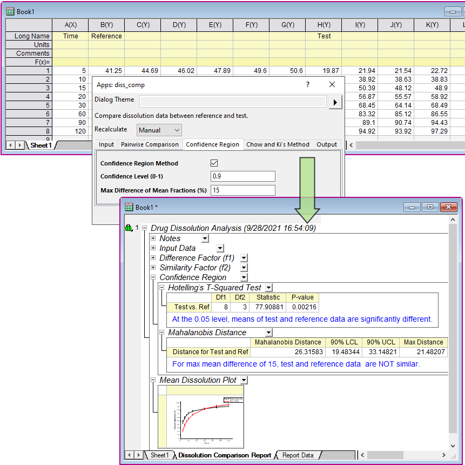Expand the Similarity Factor (f2) node
This screenshot has width=465, height=465.
153,268
